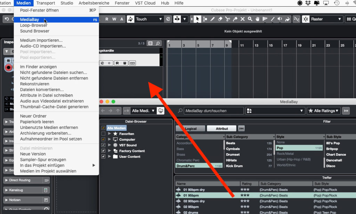
Task: Open the Touch automation mode dropdown
Action: (x=149, y=19)
